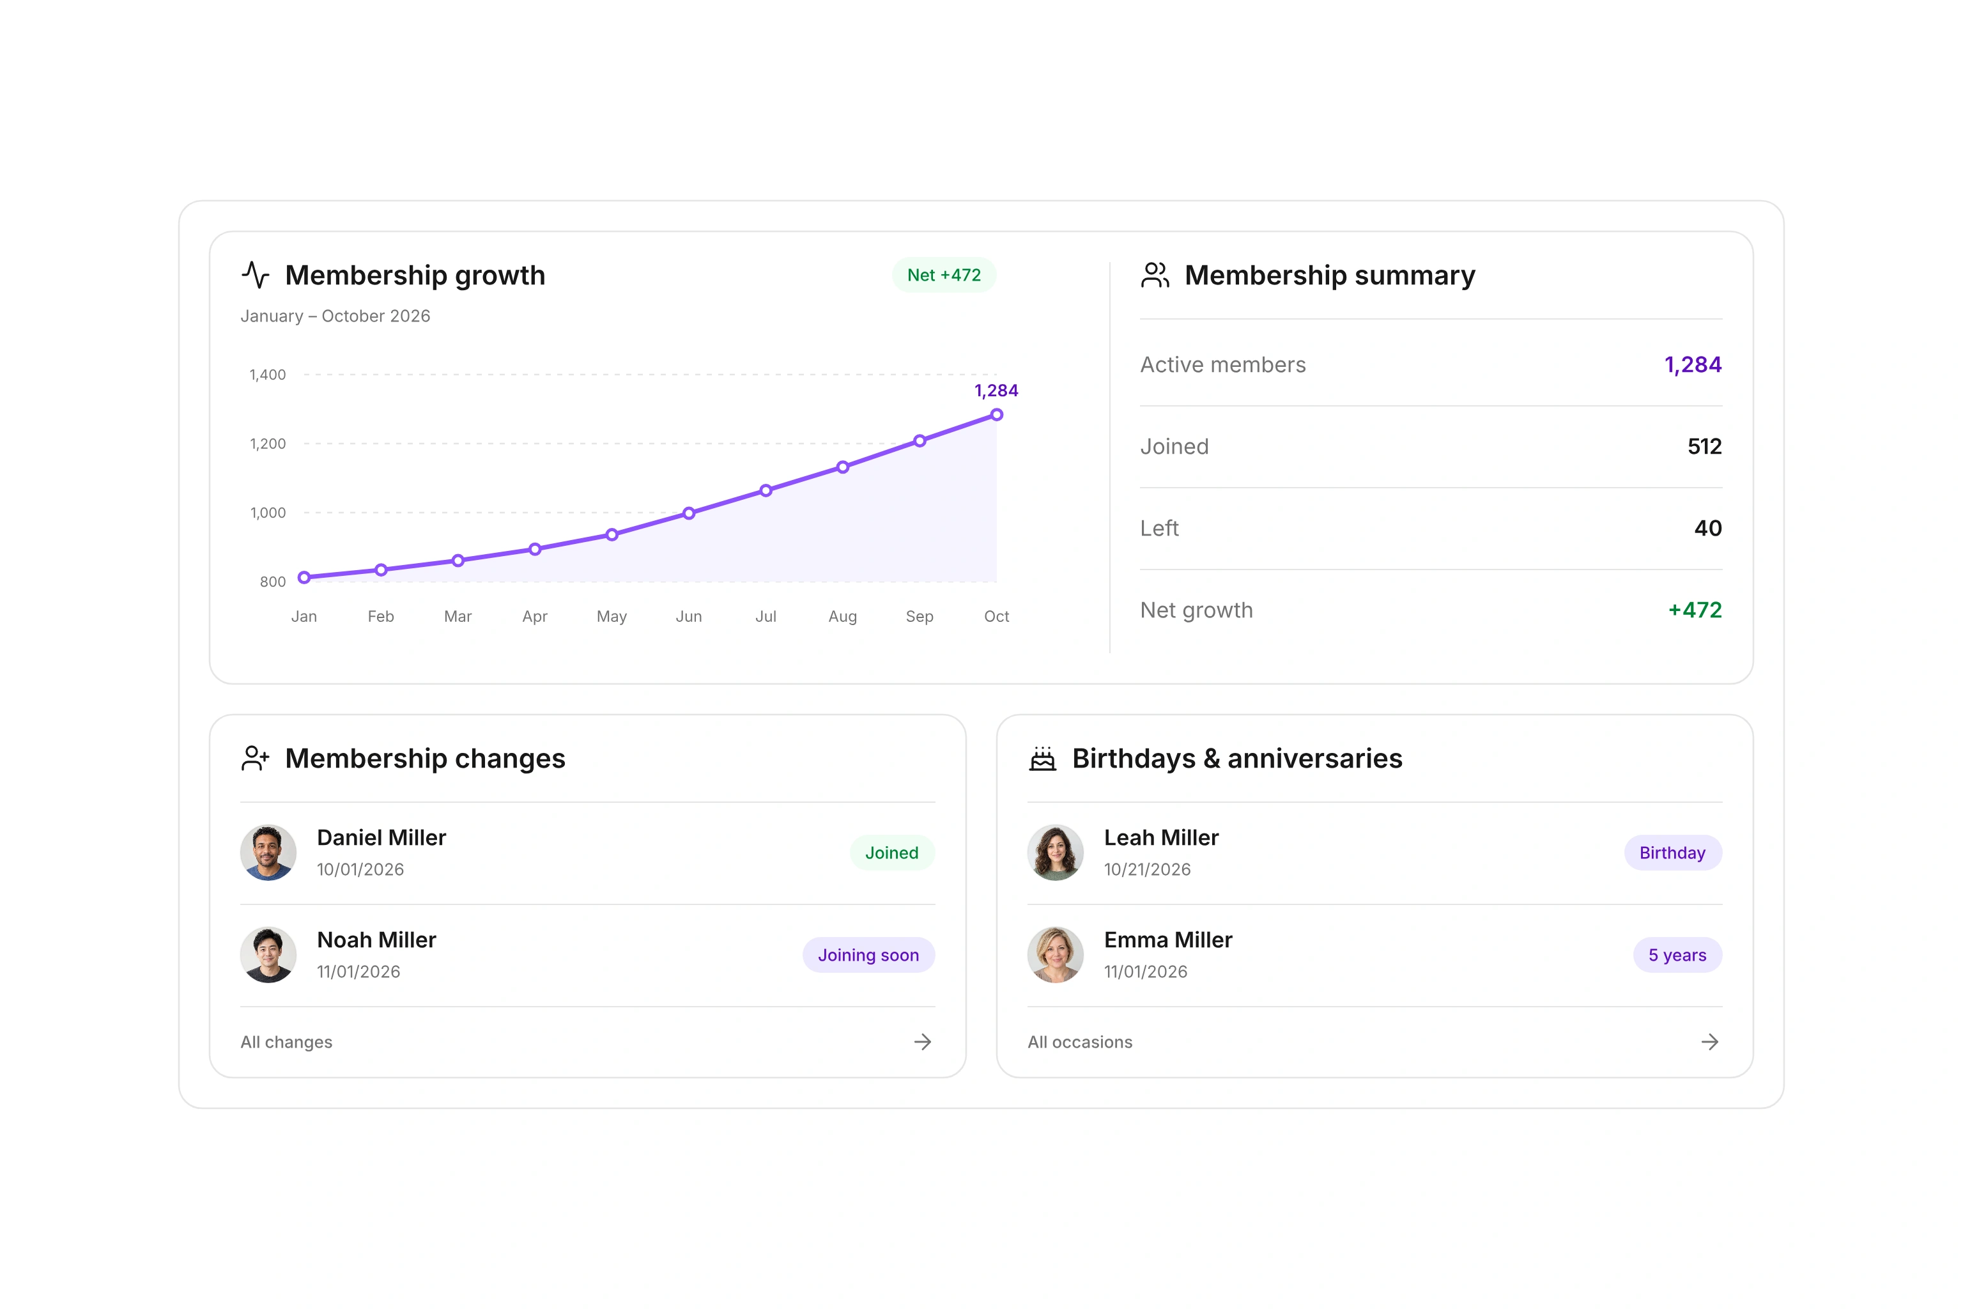
Task: Click the Jan x-axis label
Action: pos(304,616)
